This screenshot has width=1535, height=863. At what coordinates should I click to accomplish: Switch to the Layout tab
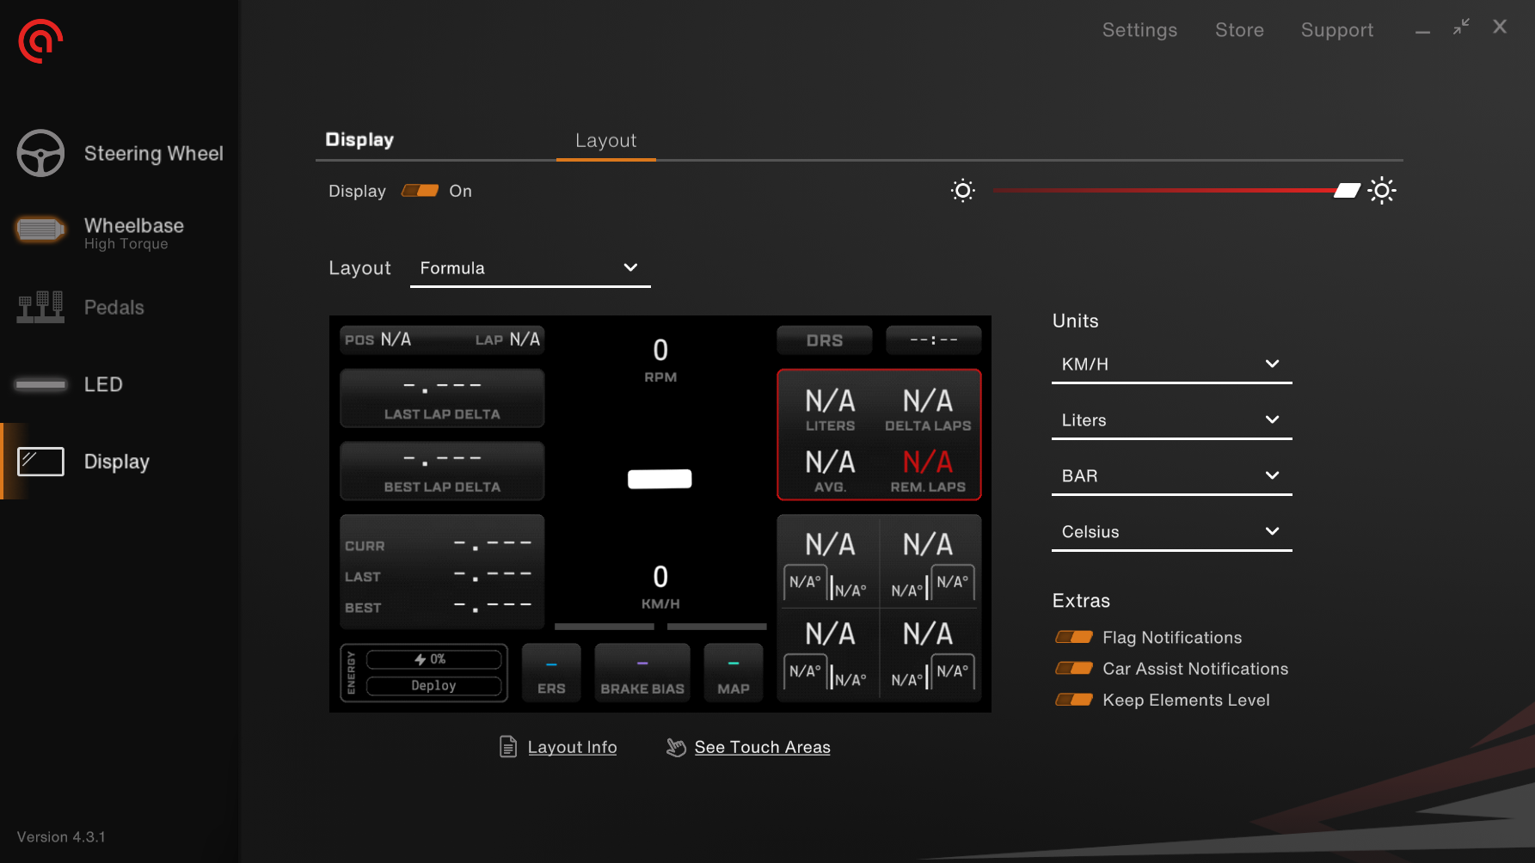click(x=605, y=141)
